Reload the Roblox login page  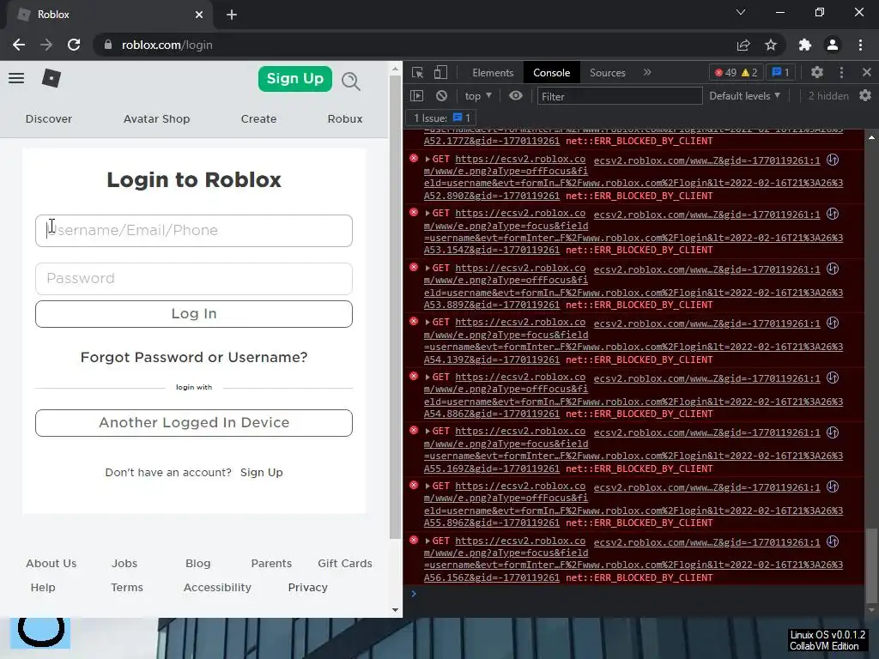pyautogui.click(x=74, y=45)
